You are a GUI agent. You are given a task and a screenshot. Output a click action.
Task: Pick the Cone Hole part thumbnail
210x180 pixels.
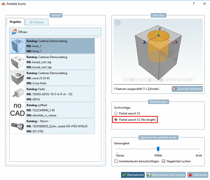(x=17, y=78)
